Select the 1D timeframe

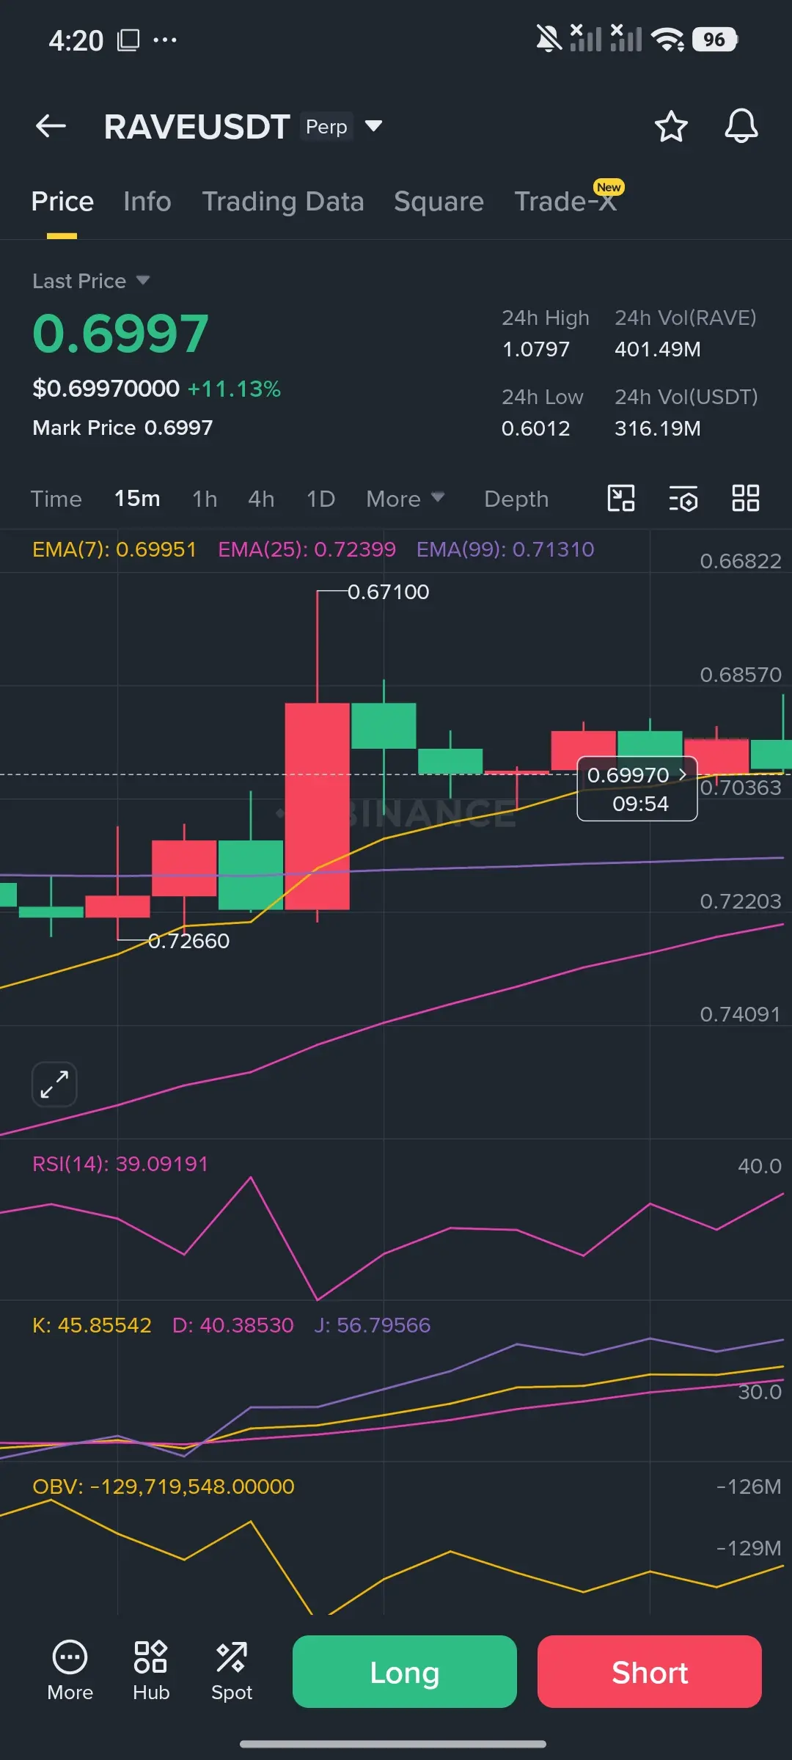(320, 499)
